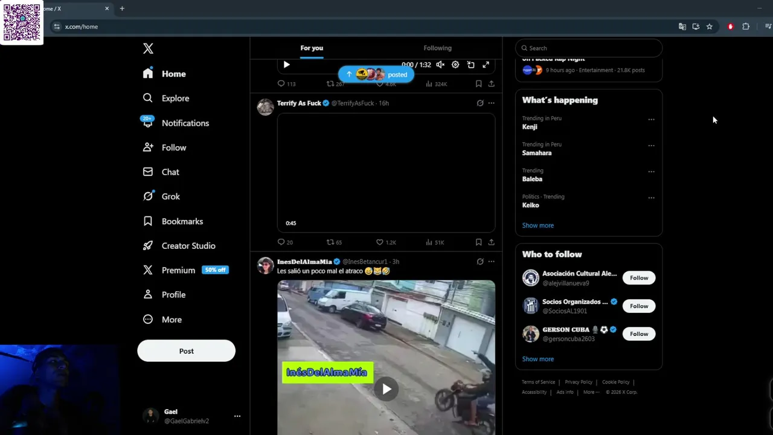The width and height of the screenshot is (773, 435).
Task: Open Creator Studio in the sidebar
Action: coord(179,246)
